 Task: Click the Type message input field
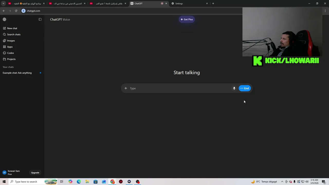coord(180,88)
